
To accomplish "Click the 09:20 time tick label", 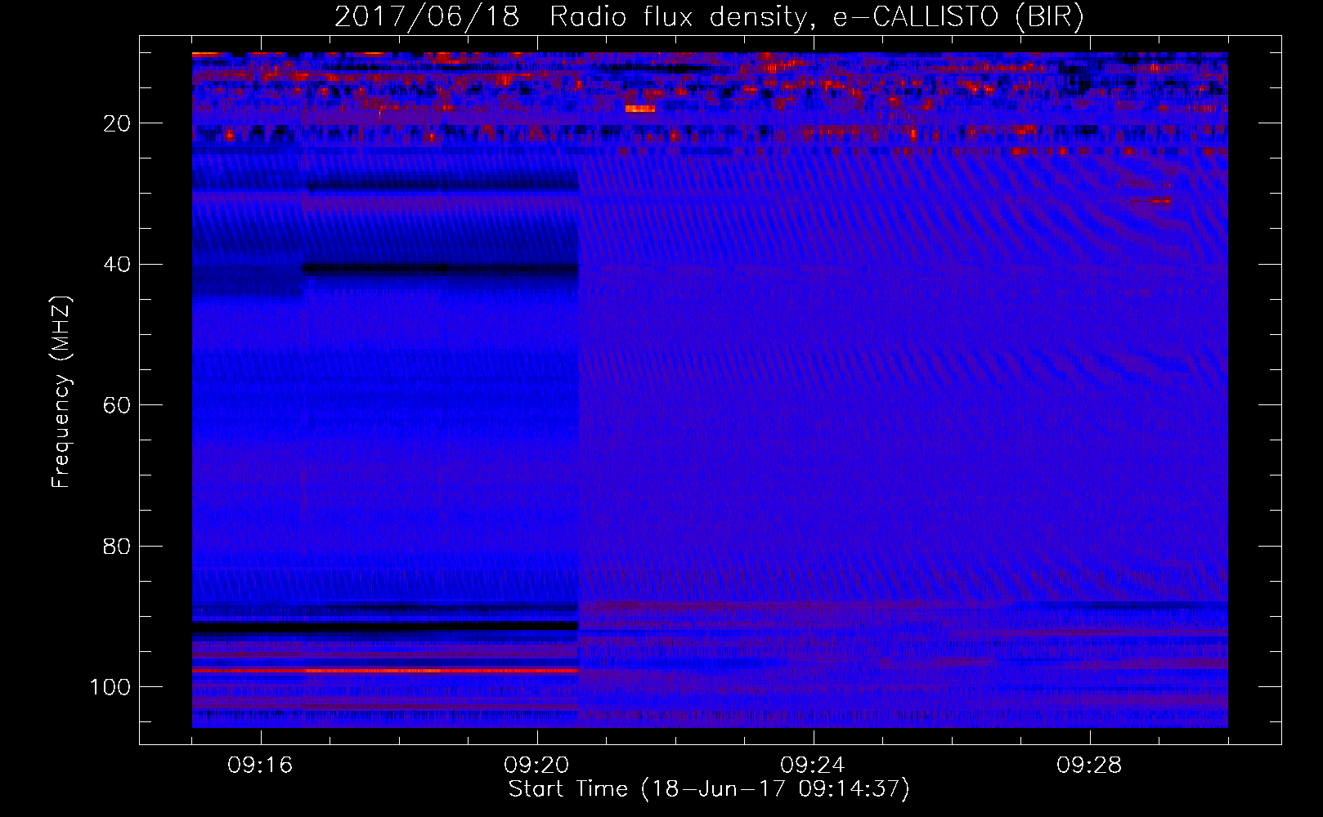I will point(536,766).
